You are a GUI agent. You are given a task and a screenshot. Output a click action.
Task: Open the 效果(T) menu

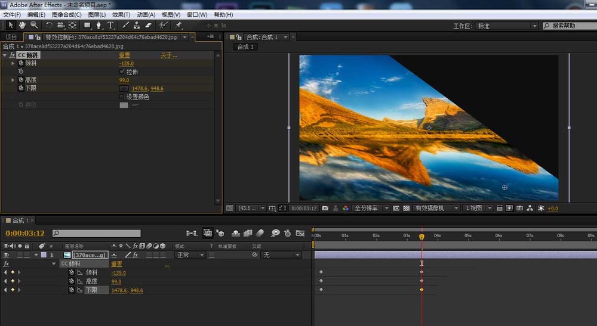[x=121, y=14]
